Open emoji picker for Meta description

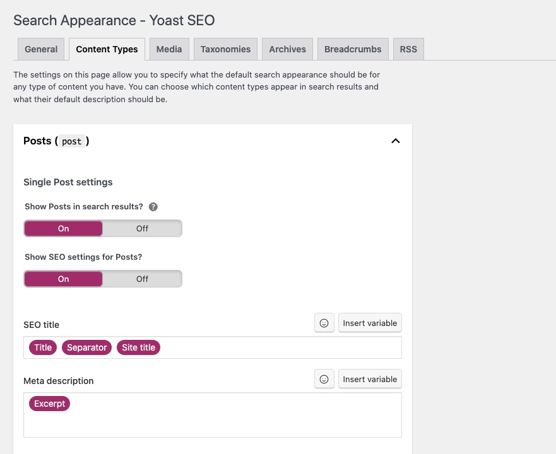[324, 379]
